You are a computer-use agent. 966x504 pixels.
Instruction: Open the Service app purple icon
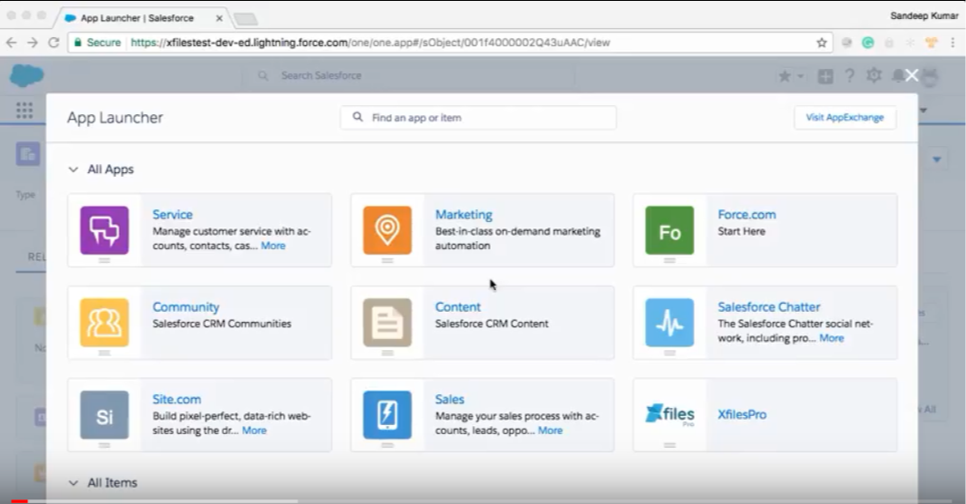(x=104, y=230)
